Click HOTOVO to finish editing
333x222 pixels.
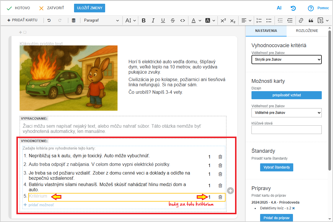coord(18,8)
